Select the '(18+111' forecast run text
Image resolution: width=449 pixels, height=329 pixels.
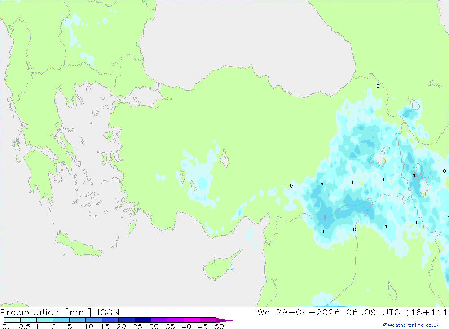[427, 312]
